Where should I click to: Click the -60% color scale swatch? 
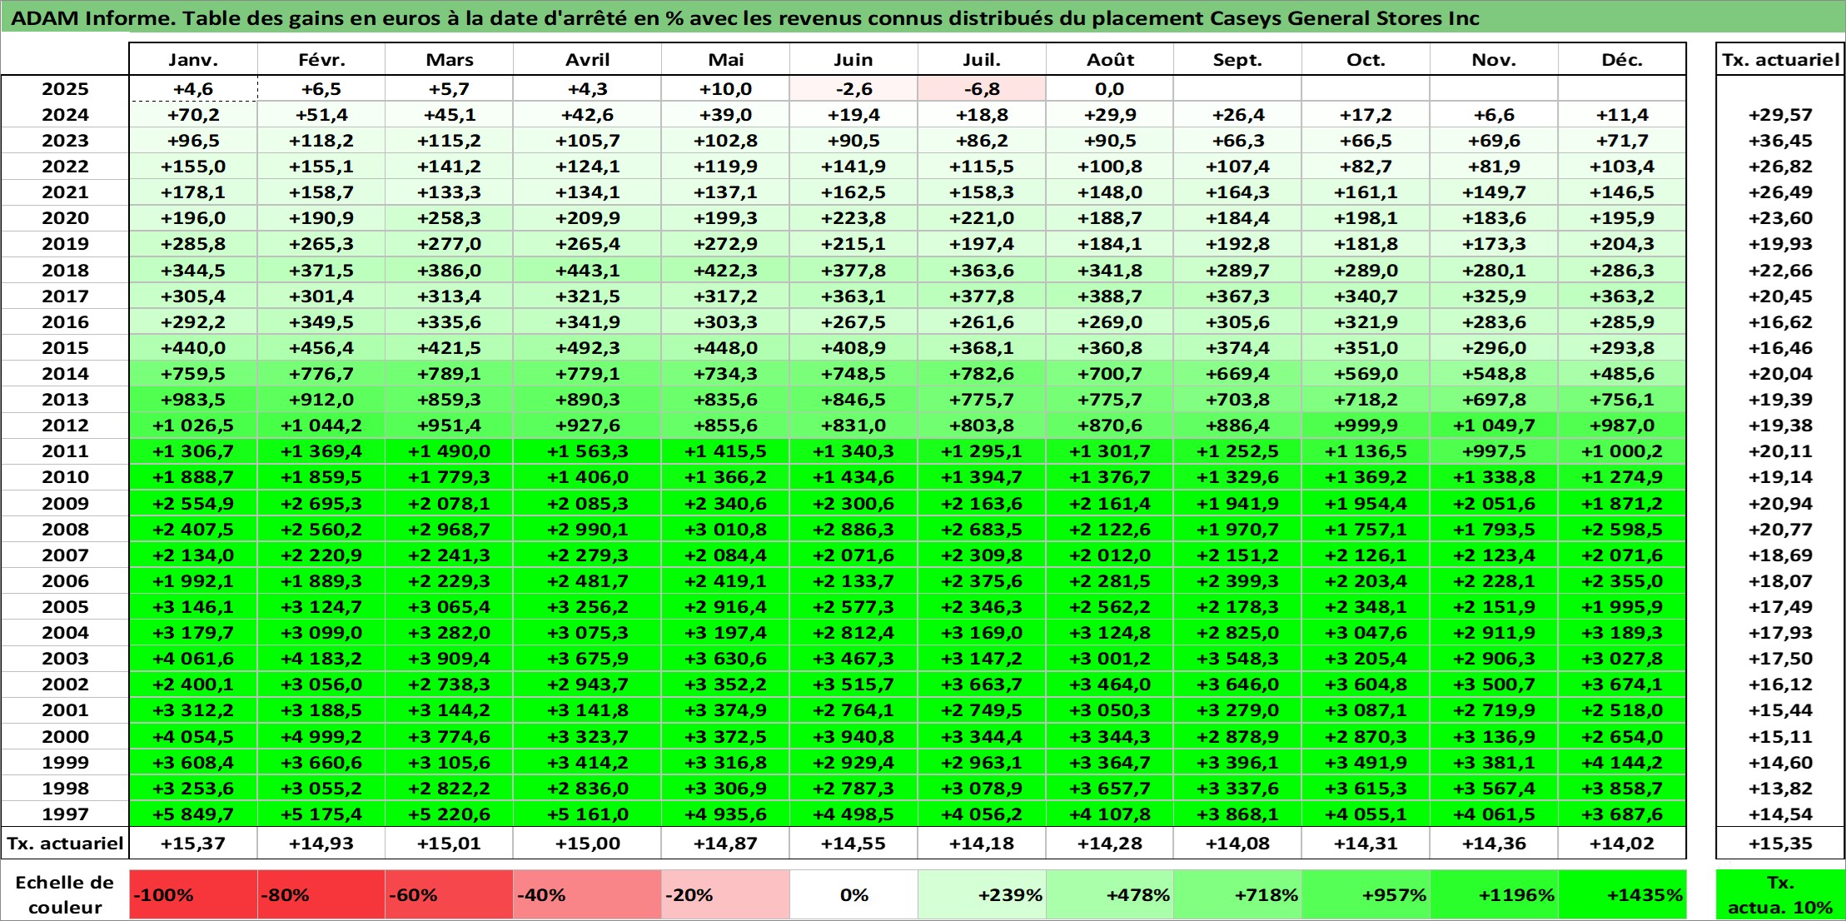(449, 895)
